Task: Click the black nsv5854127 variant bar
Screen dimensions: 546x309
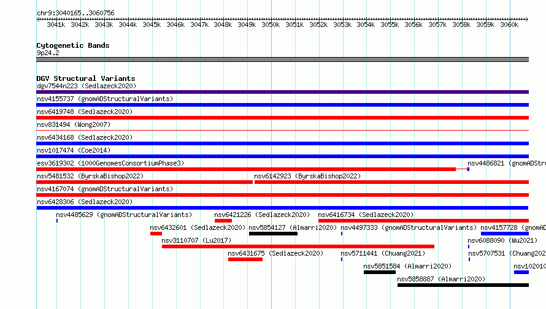Action: coord(274,234)
